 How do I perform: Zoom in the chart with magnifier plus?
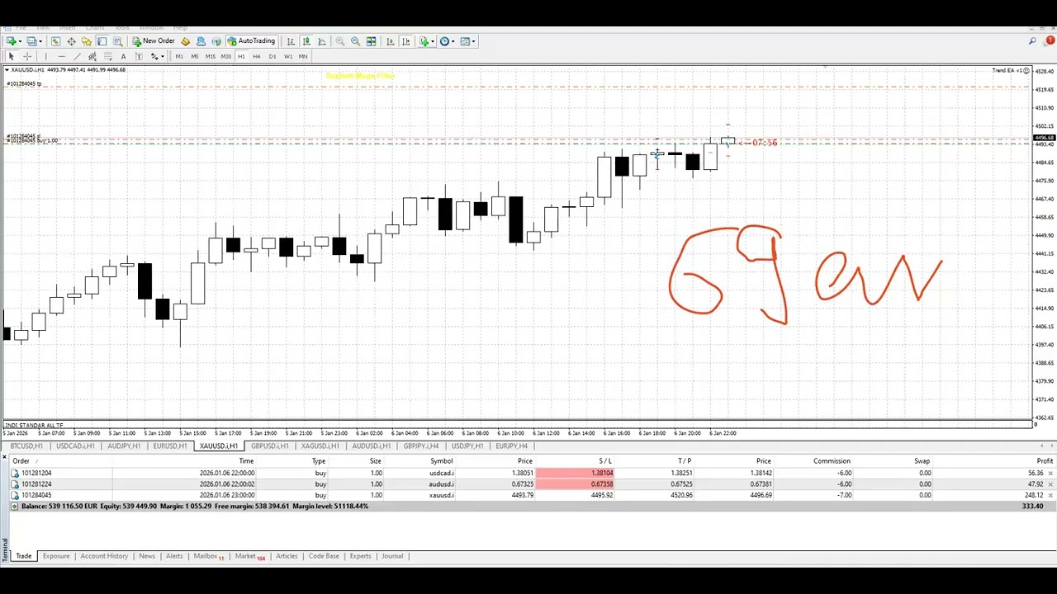click(x=340, y=41)
